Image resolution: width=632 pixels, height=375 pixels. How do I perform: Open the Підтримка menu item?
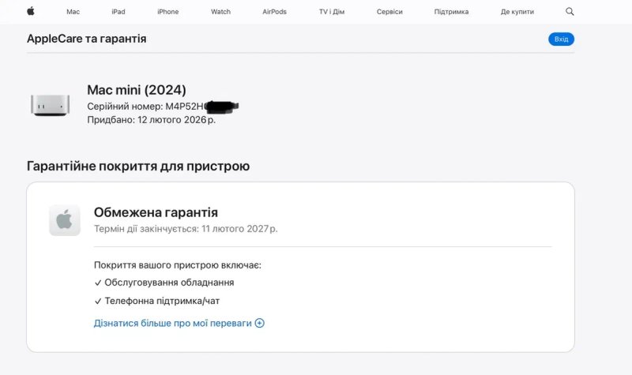[x=451, y=12]
